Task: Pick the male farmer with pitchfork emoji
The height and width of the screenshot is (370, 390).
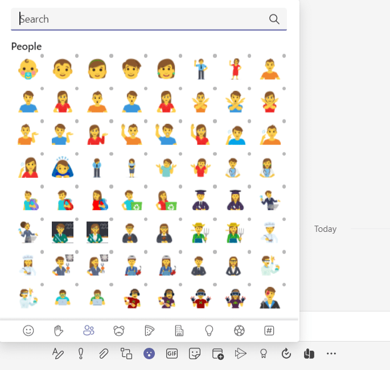Action: point(201,232)
